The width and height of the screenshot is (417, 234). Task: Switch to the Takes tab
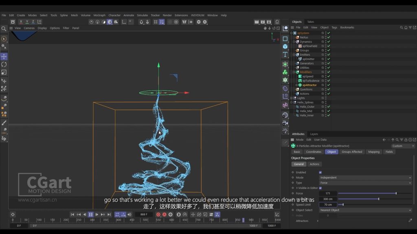tap(311, 22)
